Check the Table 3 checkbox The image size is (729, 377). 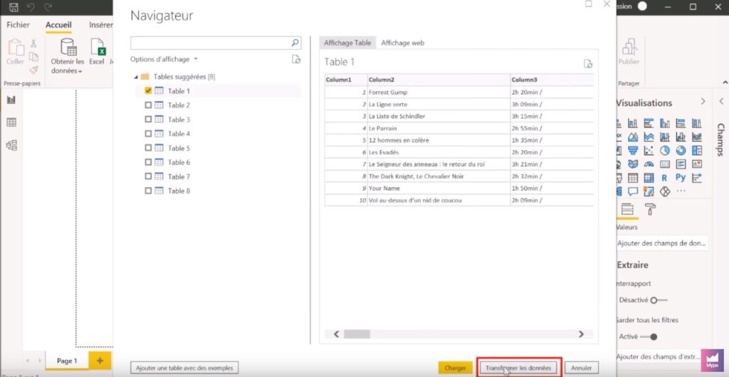tap(148, 120)
